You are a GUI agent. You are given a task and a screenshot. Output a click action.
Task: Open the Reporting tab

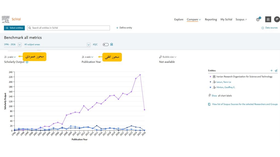point(211,19)
